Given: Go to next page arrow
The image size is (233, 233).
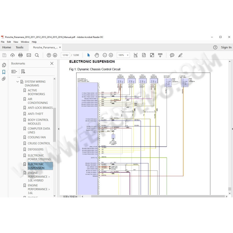Looking at the screenshot, I should 55,55.
